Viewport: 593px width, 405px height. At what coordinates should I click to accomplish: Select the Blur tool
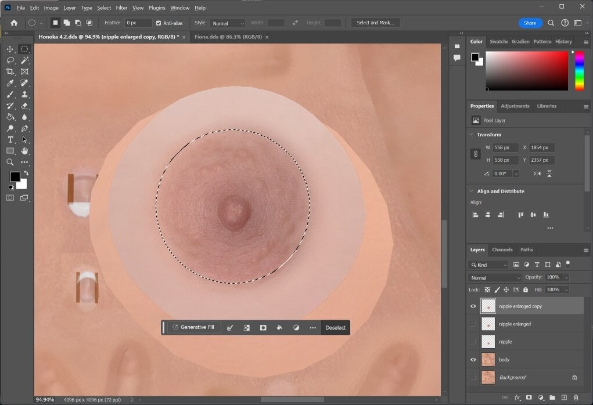[x=24, y=117]
